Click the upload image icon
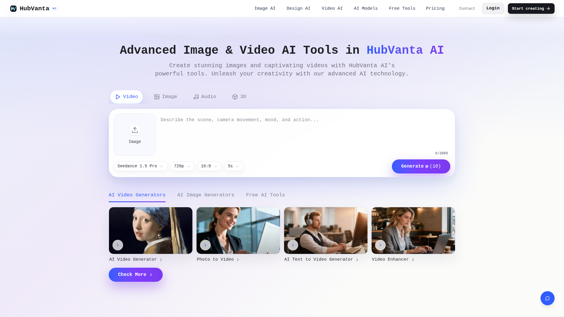This screenshot has width=564, height=317. [x=135, y=130]
